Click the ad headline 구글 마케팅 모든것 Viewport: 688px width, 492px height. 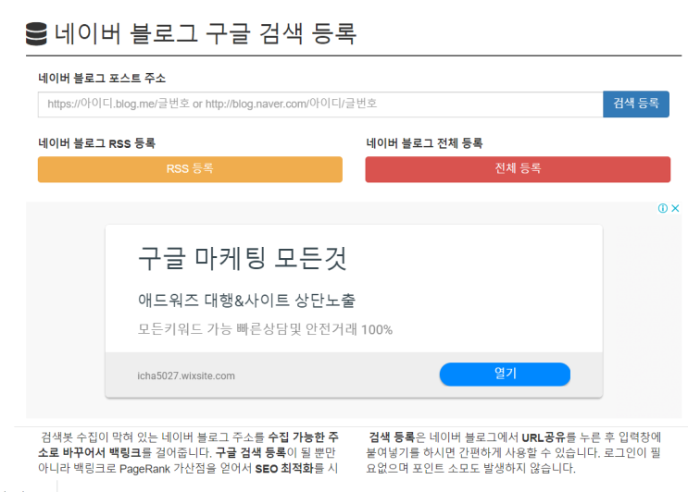coord(243,258)
